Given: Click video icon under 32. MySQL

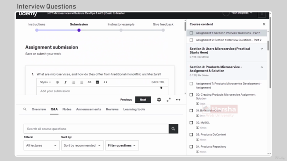Looking at the screenshot, I should click(x=197, y=127).
